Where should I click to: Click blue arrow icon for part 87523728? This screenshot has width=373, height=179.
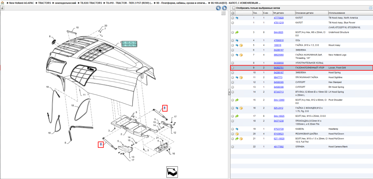pyautogui.click(x=237, y=129)
